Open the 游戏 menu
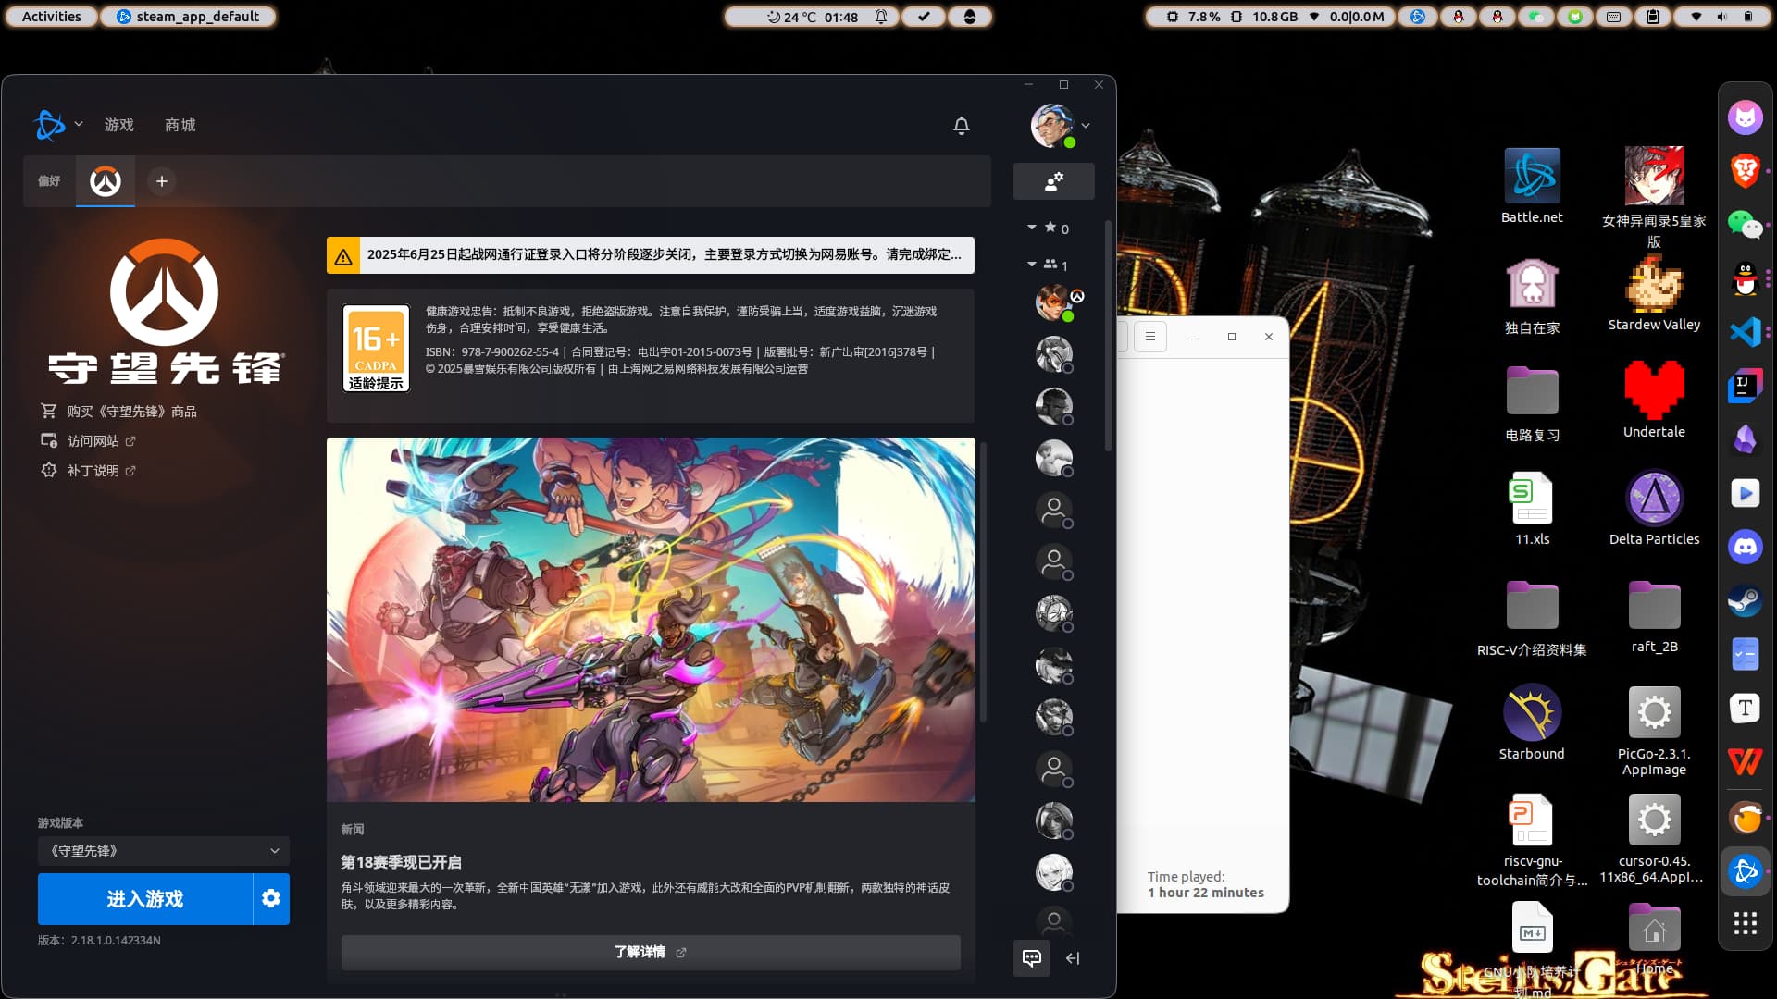This screenshot has width=1777, height=999. click(x=119, y=125)
